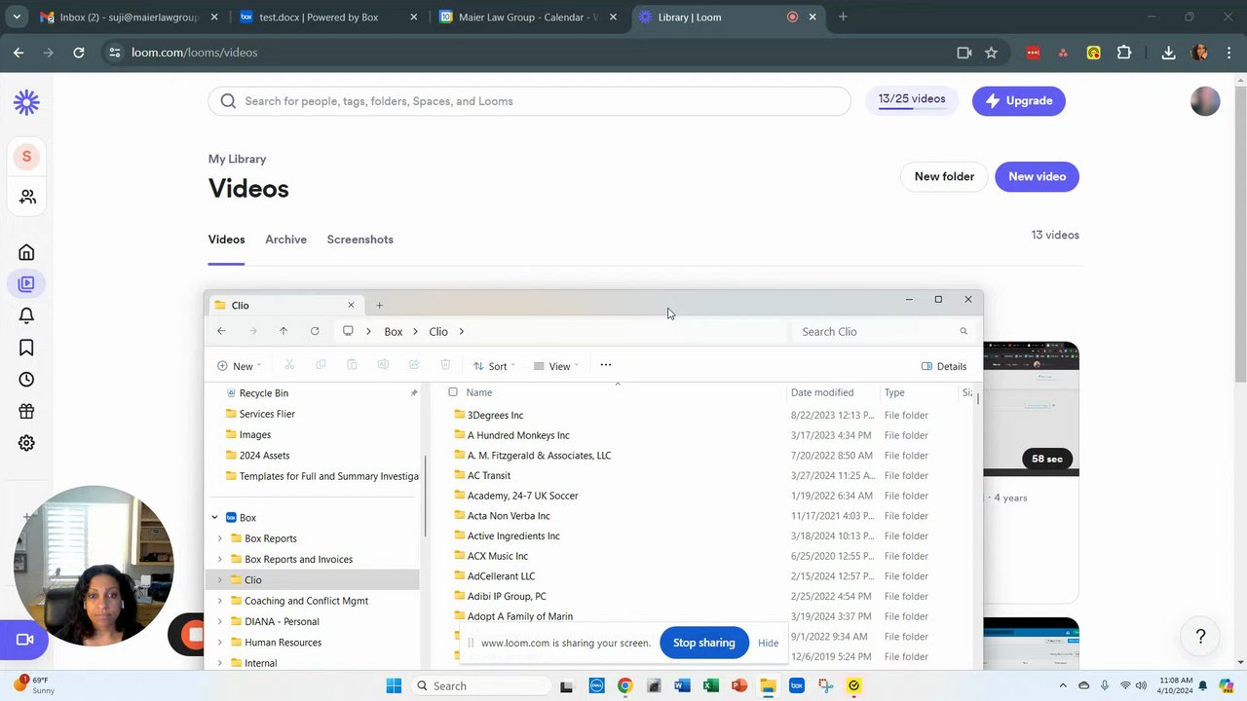Click the 13/25 videos usage indicator
The height and width of the screenshot is (701, 1247).
(912, 100)
